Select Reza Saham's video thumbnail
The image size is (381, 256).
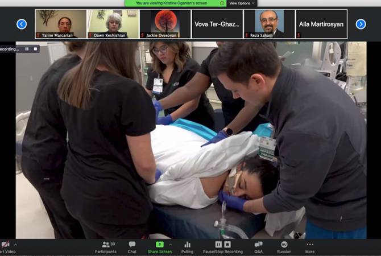tap(269, 24)
